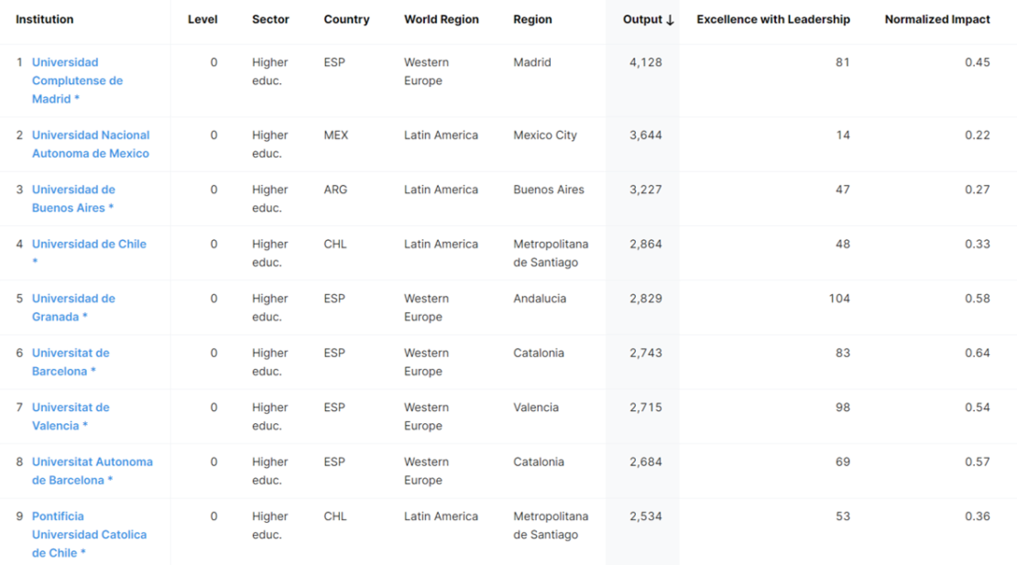
Task: Click the Output sort arrow icon
Action: click(670, 20)
